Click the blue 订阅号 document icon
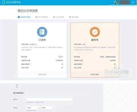The height and width of the screenshot is (112, 137). (x=42, y=32)
